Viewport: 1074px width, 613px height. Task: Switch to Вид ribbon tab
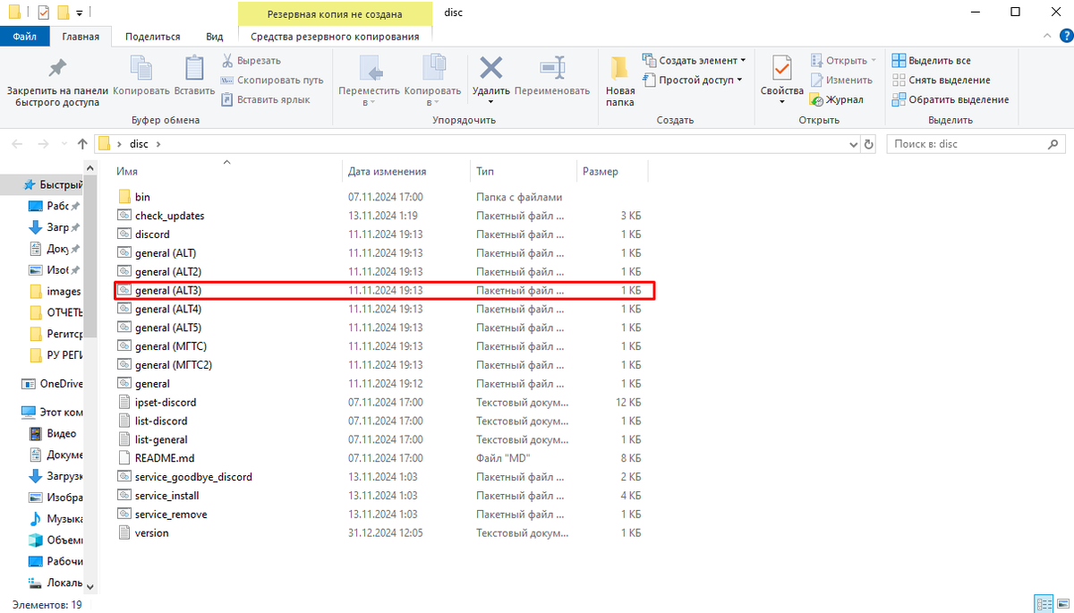(215, 37)
